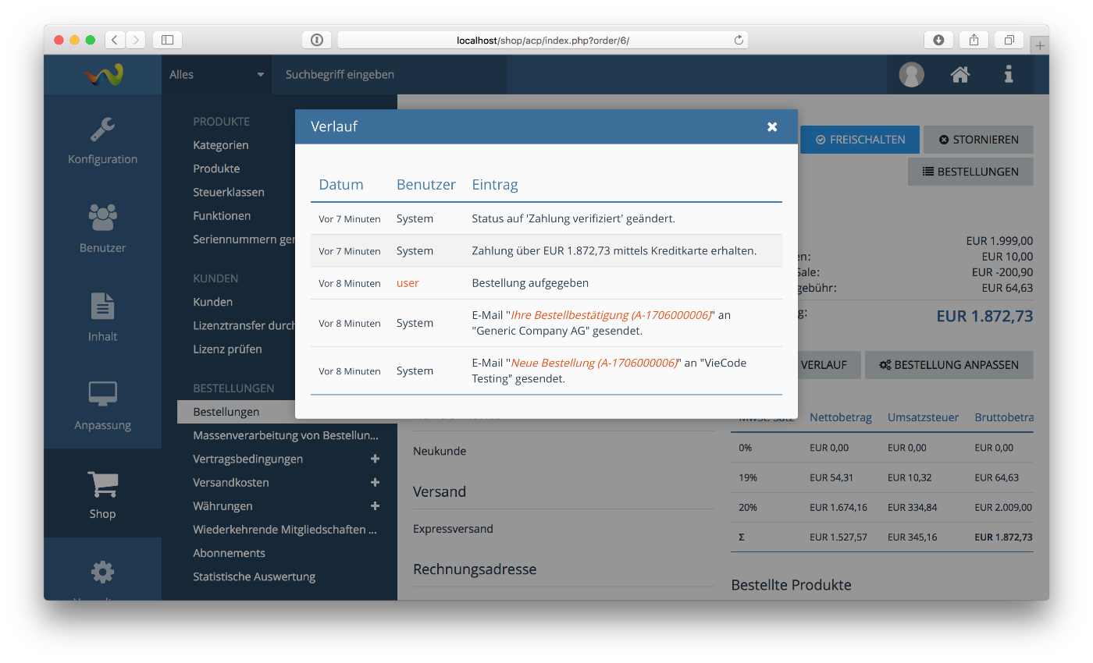Screen dimensions: 1093x663
Task: Expand the Versandkosten plus icon
Action: (375, 482)
